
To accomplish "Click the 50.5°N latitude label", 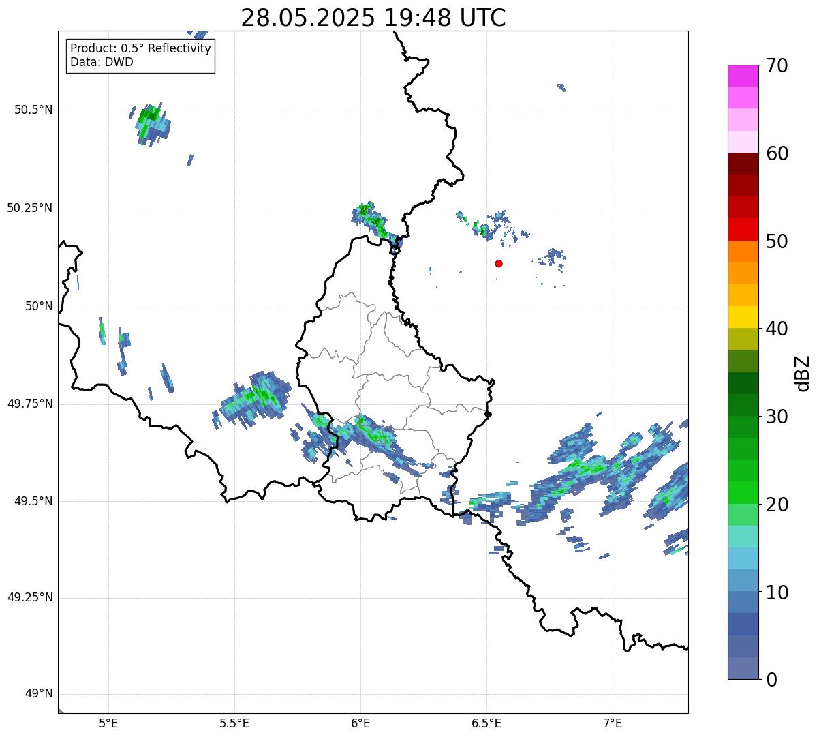I will (33, 110).
